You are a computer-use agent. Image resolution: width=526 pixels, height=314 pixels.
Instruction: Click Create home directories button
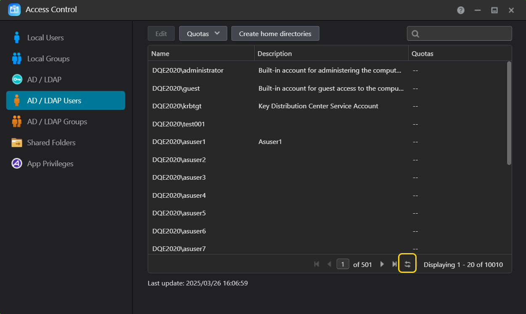[x=275, y=34]
